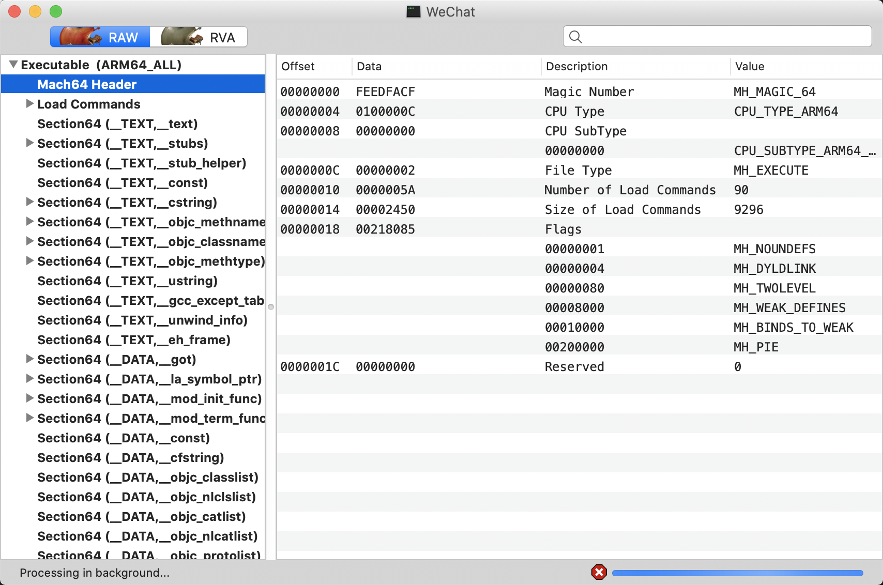Focus the search input field
Viewport: 883px width, 585px height.
(x=724, y=37)
